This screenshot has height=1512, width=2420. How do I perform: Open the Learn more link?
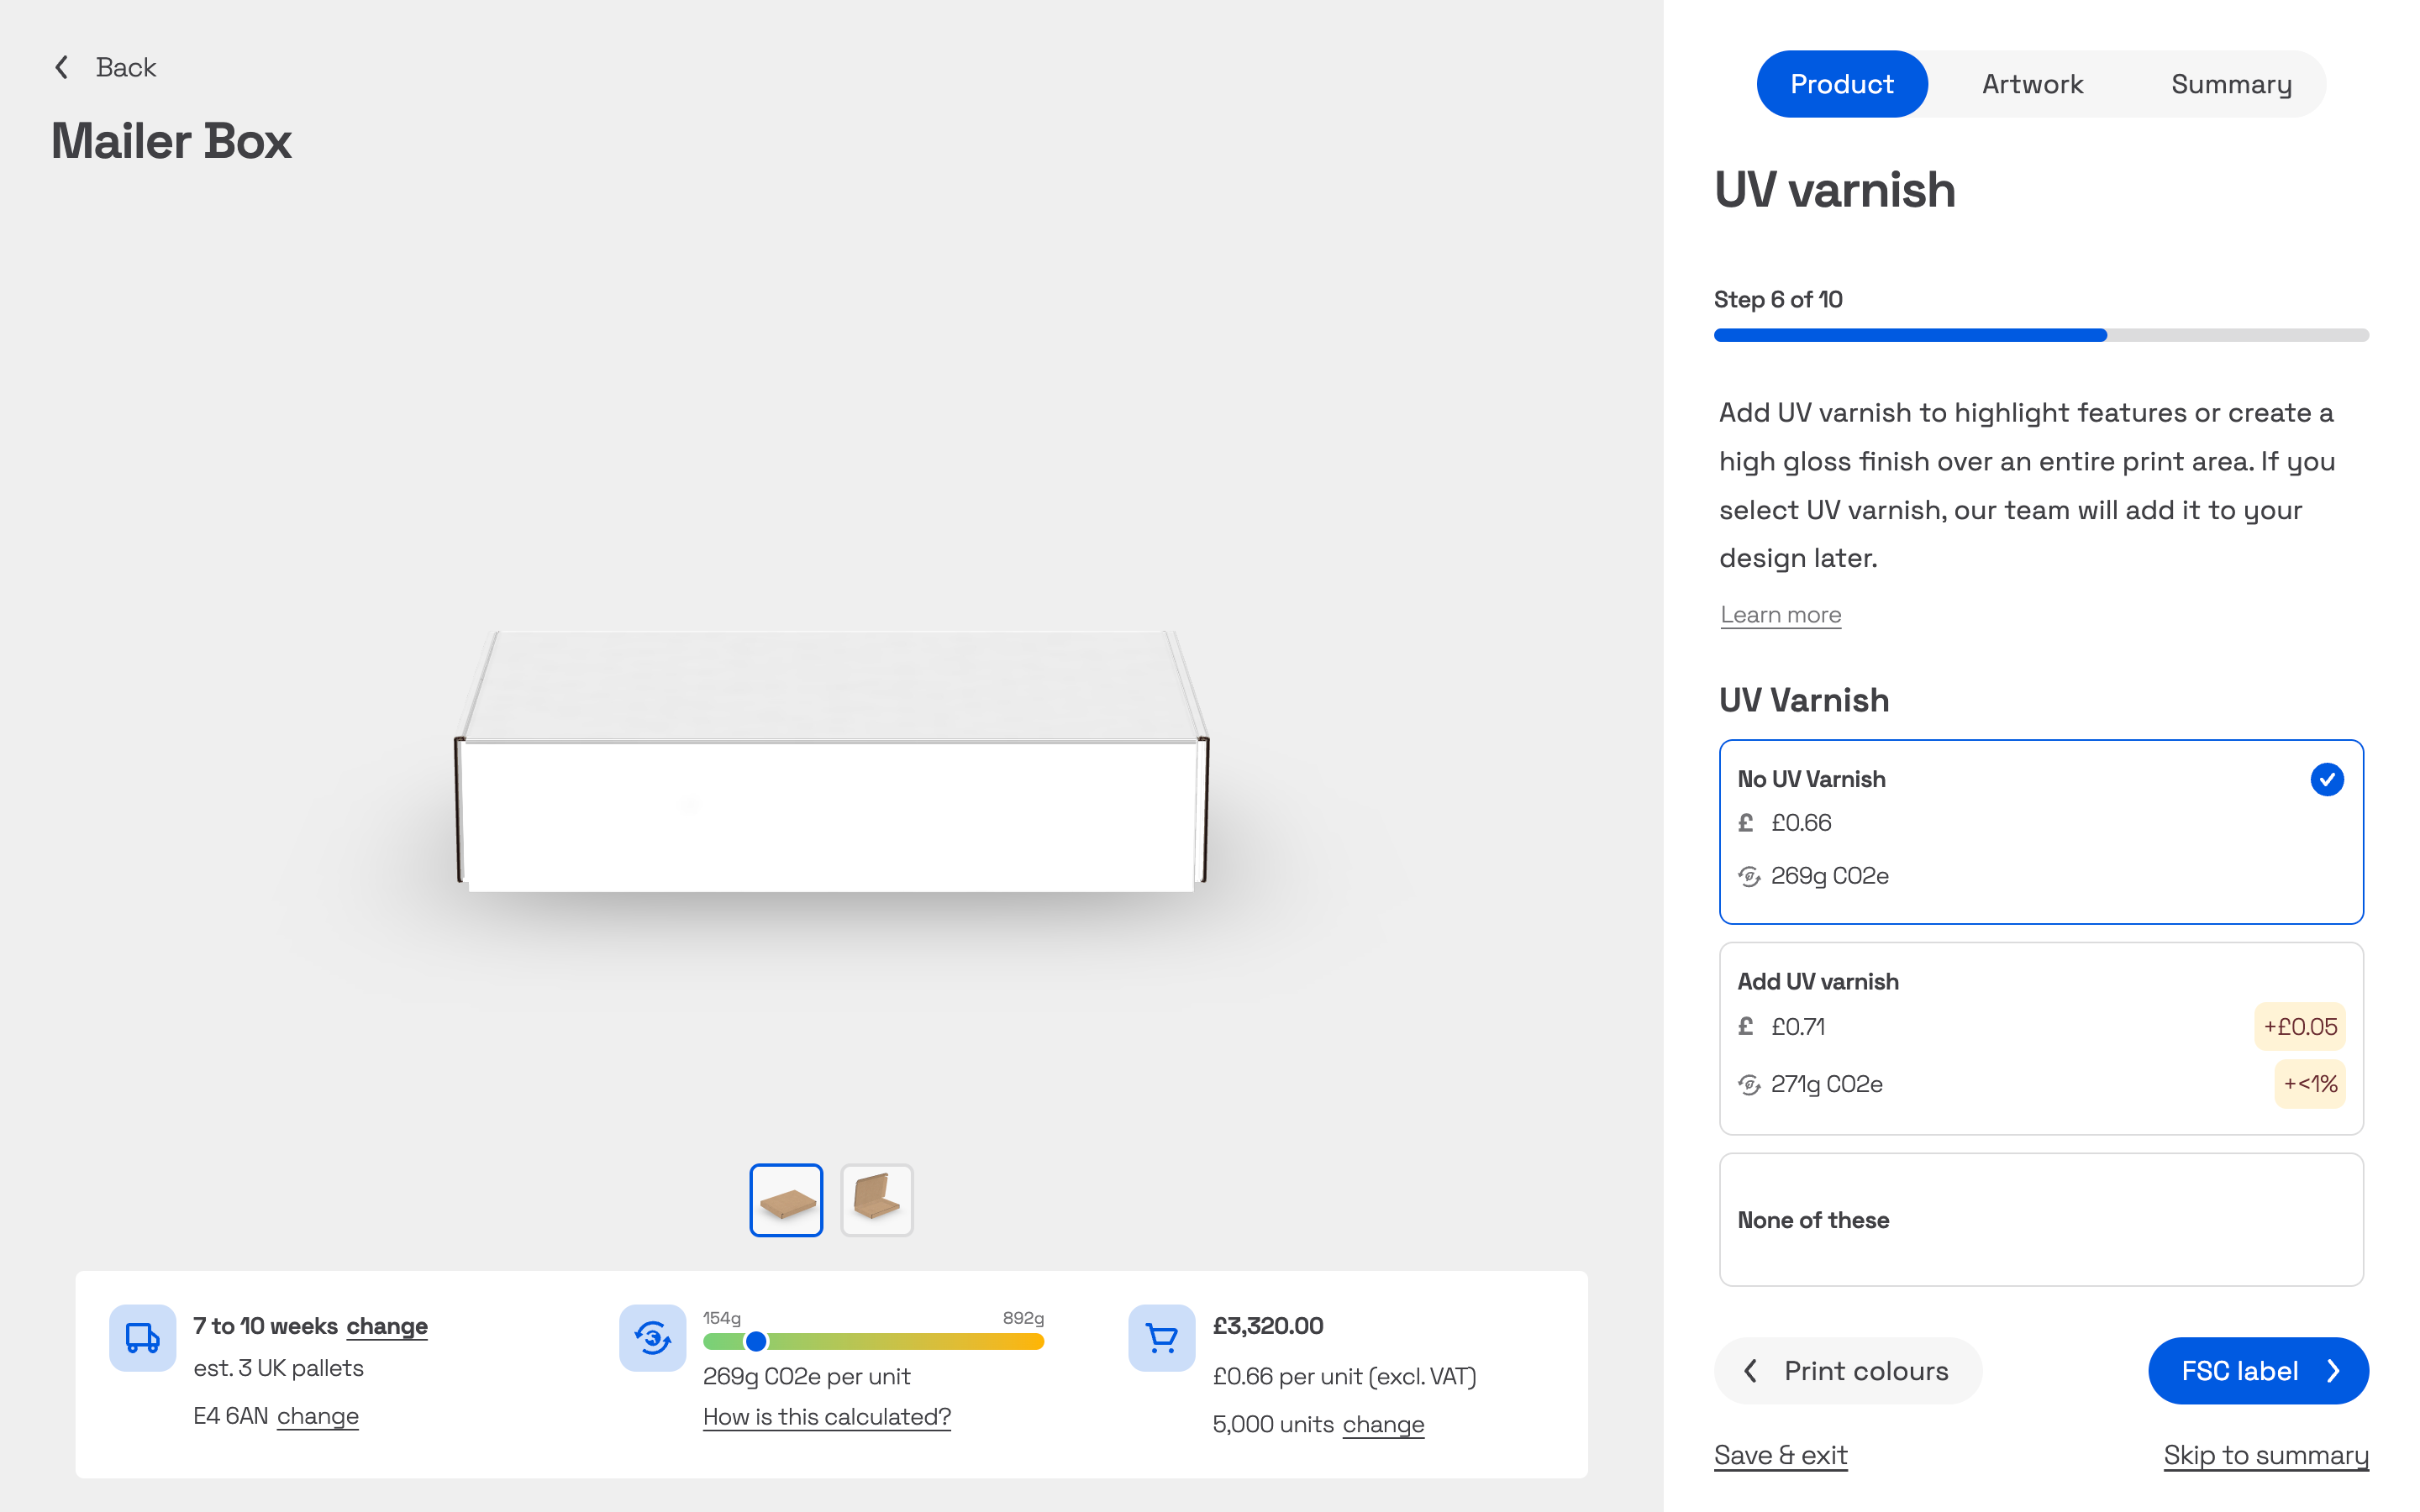point(1780,615)
